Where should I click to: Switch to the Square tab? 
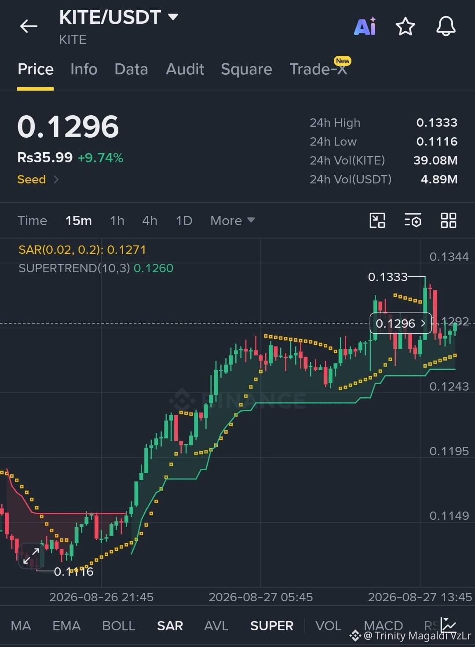246,69
